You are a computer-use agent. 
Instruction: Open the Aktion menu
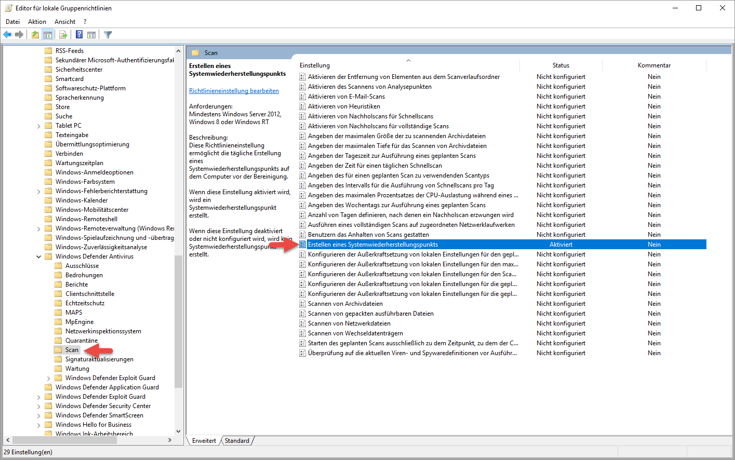pyautogui.click(x=37, y=22)
